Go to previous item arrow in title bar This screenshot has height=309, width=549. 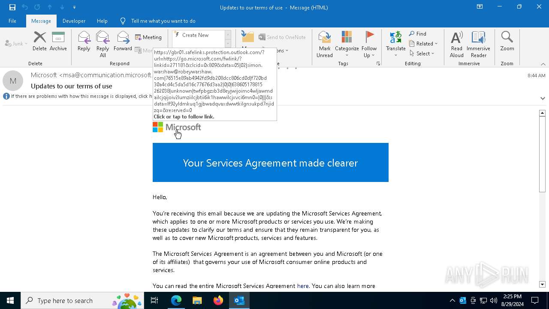click(50, 7)
